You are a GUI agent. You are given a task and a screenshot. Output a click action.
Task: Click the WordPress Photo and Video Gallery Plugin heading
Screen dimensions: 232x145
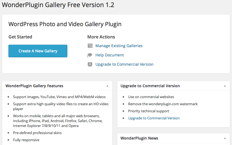[65, 24]
